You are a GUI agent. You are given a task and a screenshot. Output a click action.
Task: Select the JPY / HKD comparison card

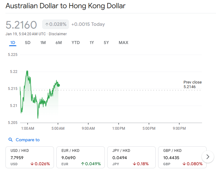131,157
